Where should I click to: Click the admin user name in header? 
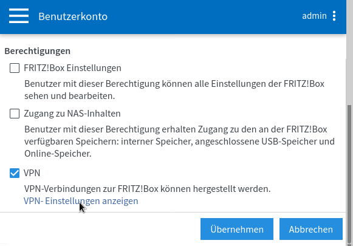click(x=314, y=16)
